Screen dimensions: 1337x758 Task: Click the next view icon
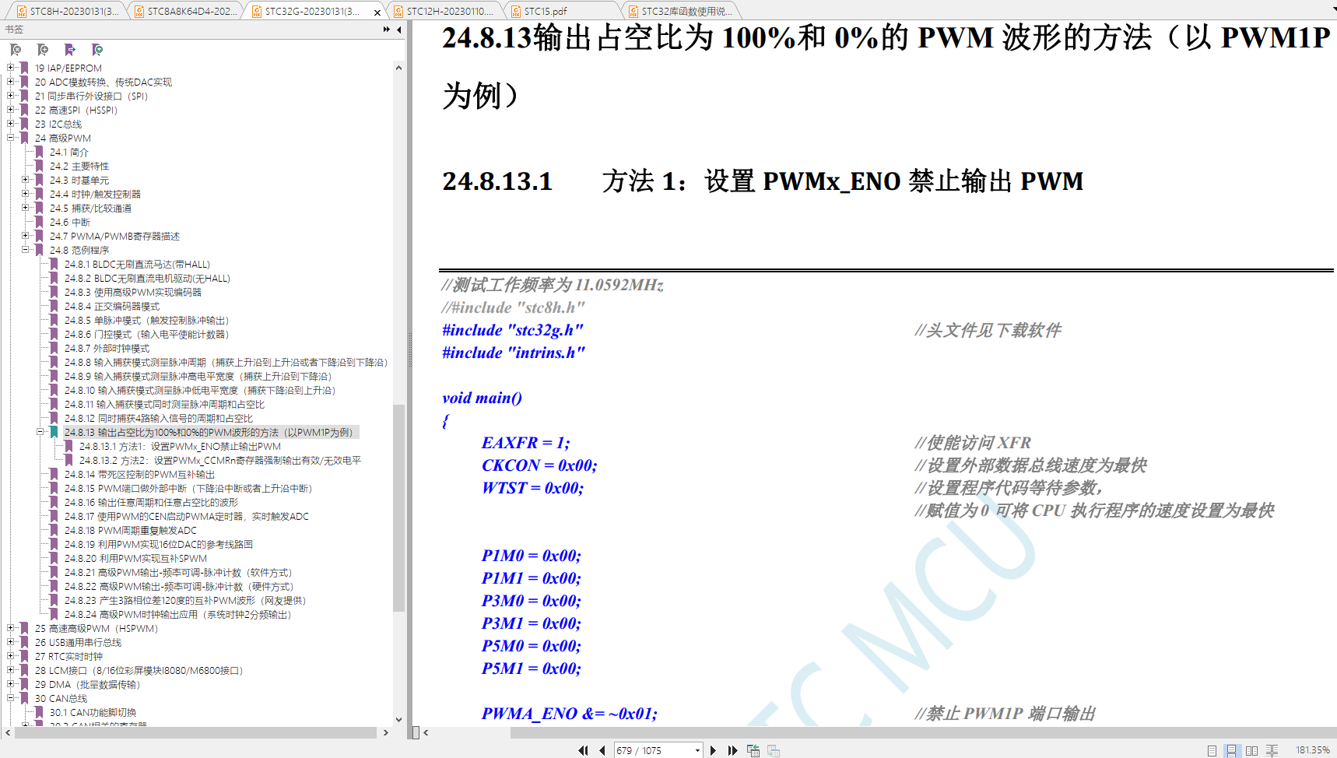point(774,750)
